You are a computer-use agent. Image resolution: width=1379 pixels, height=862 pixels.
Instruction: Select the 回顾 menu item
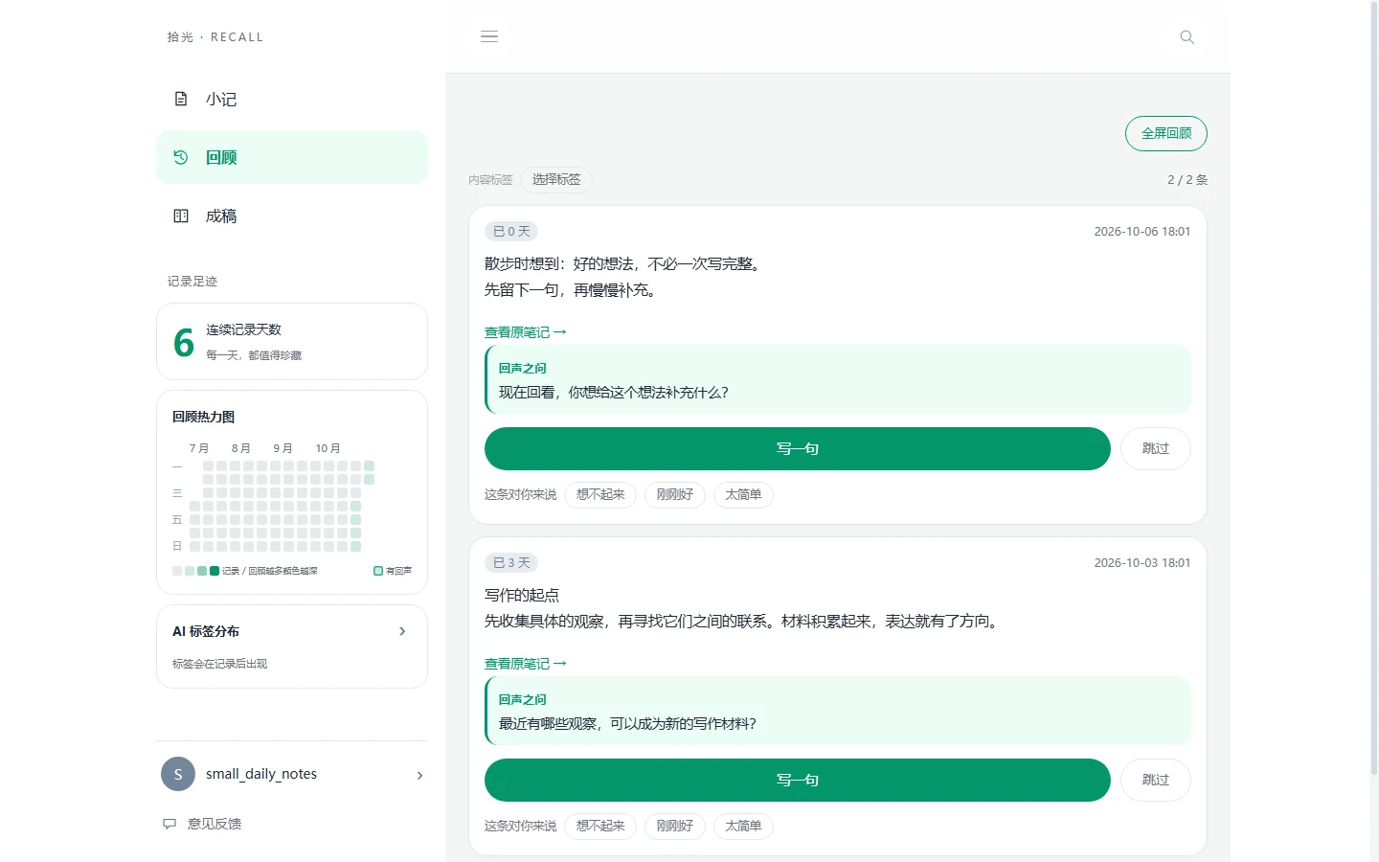[292, 157]
